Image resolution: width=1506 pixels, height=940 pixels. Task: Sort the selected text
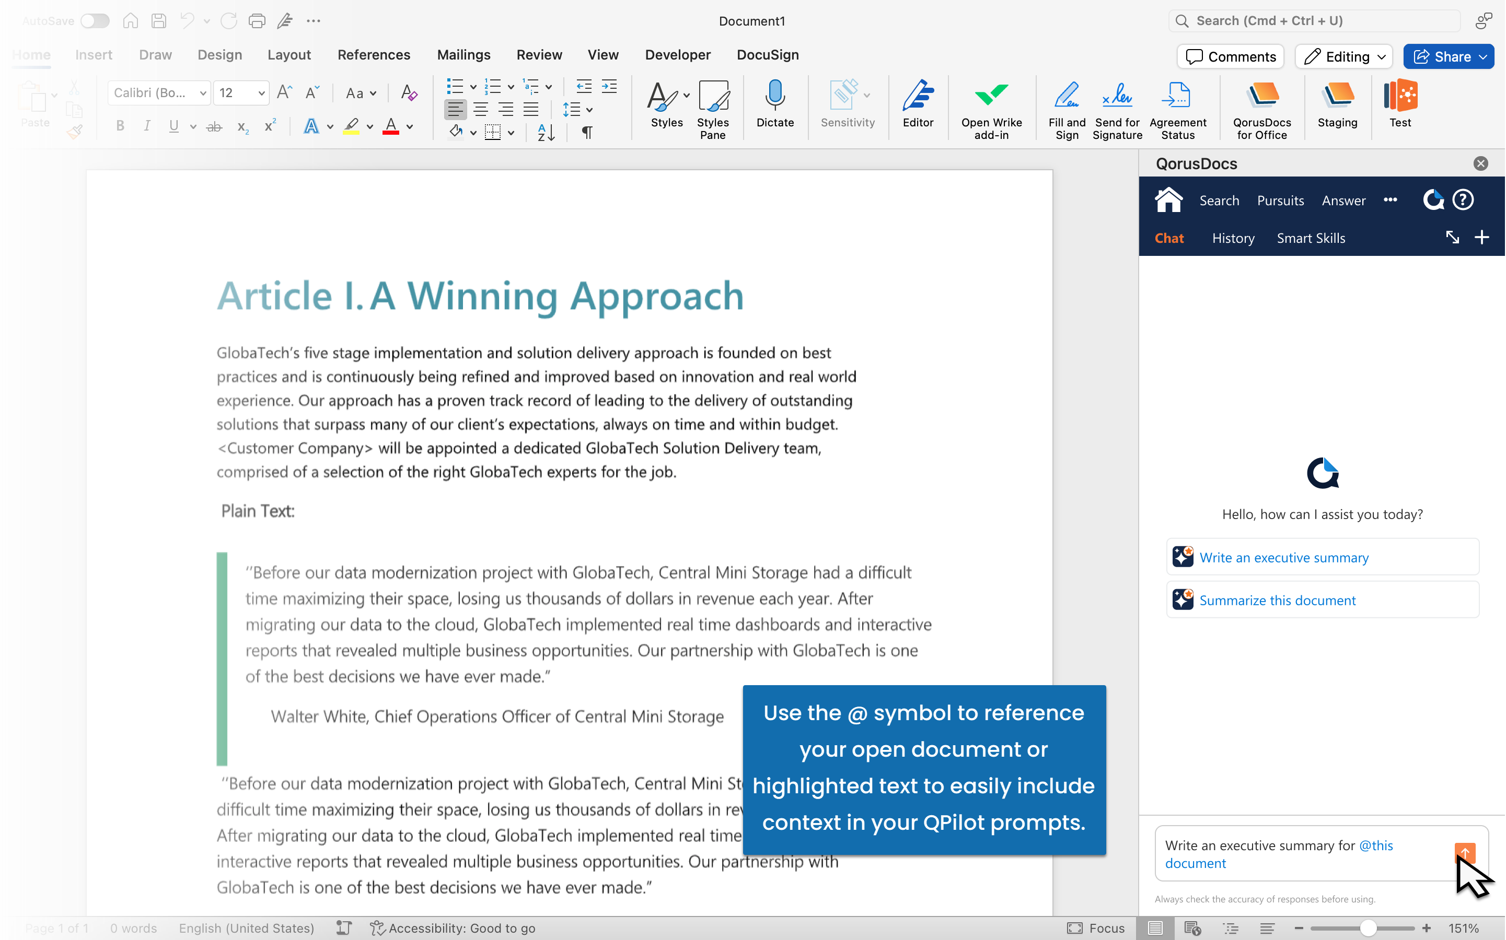tap(546, 132)
